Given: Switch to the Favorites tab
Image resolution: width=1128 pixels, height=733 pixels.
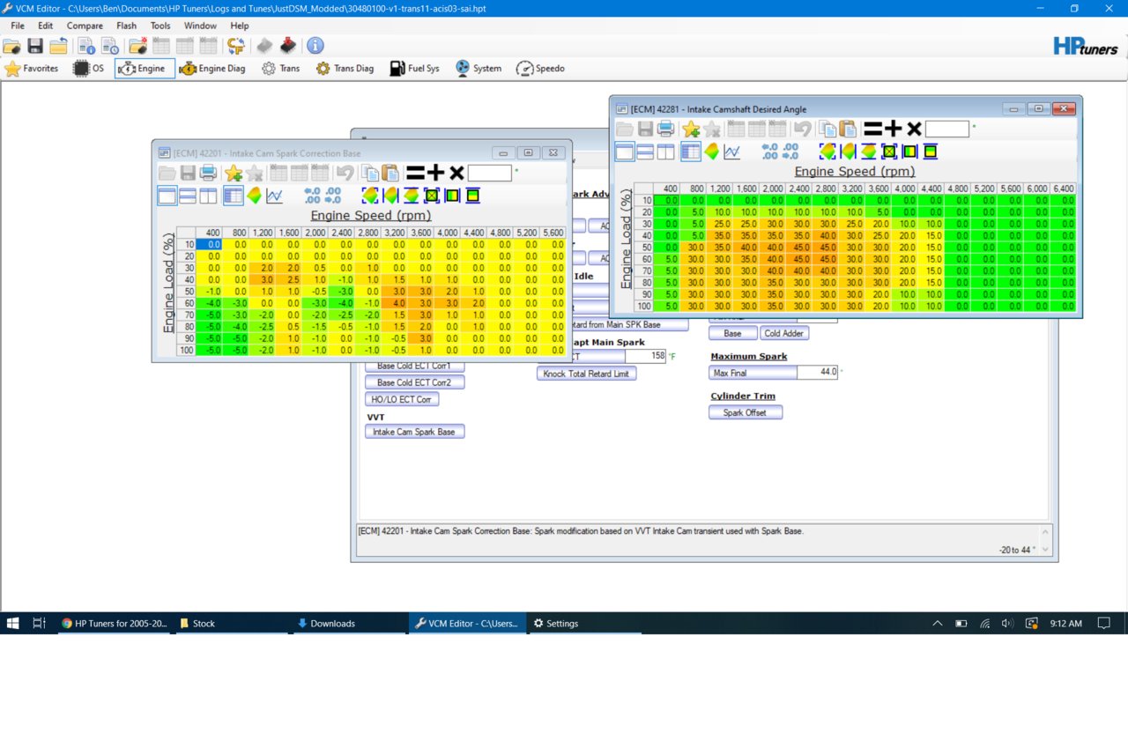Looking at the screenshot, I should point(32,68).
